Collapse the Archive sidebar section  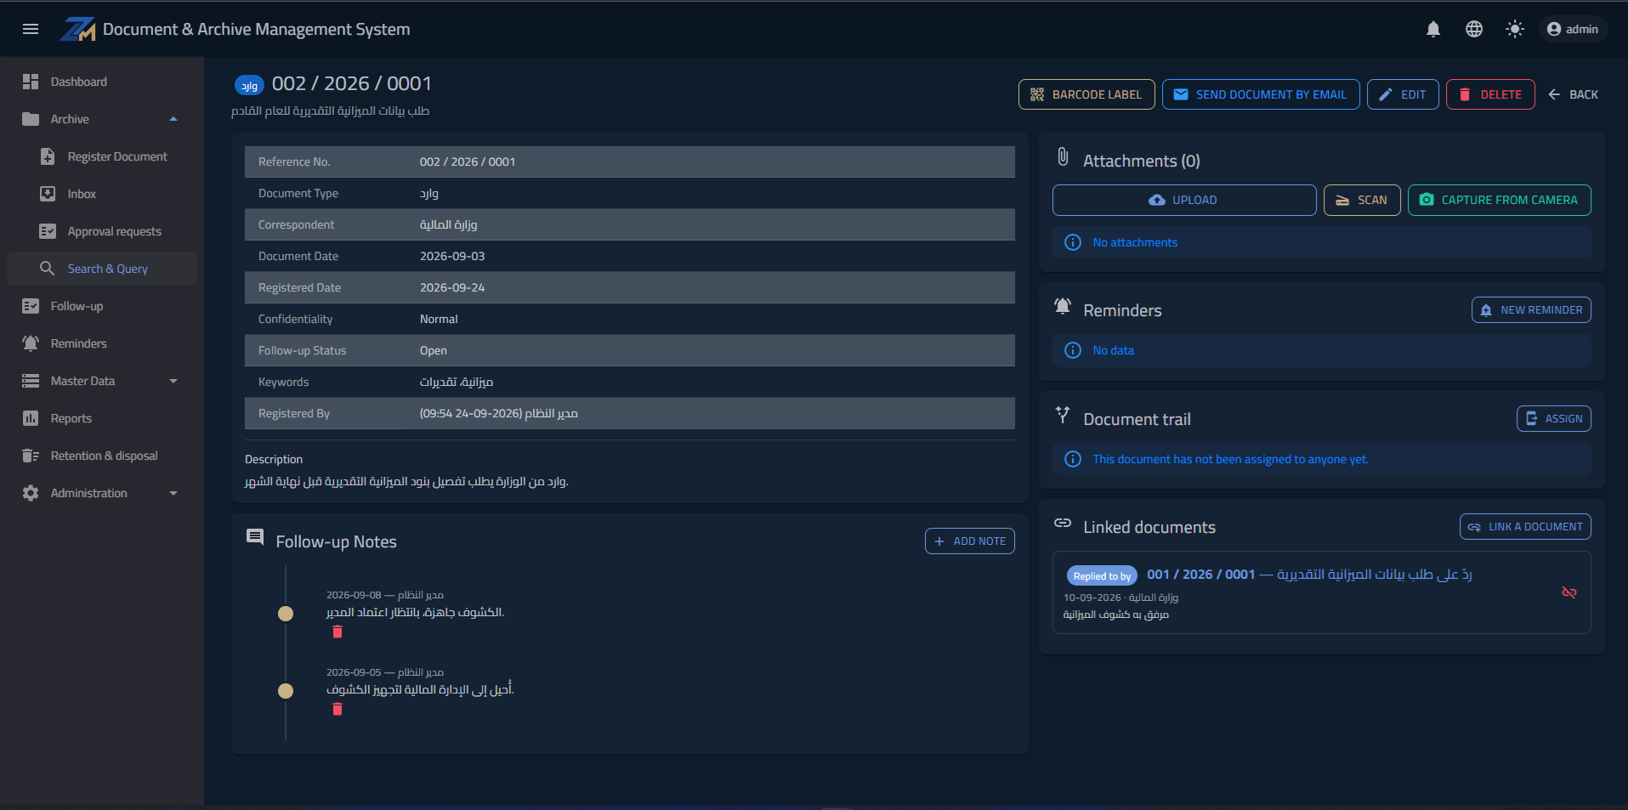click(x=102, y=119)
